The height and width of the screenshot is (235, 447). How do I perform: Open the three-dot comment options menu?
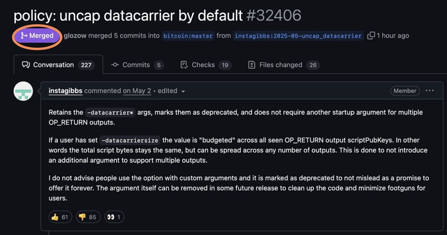(429, 91)
